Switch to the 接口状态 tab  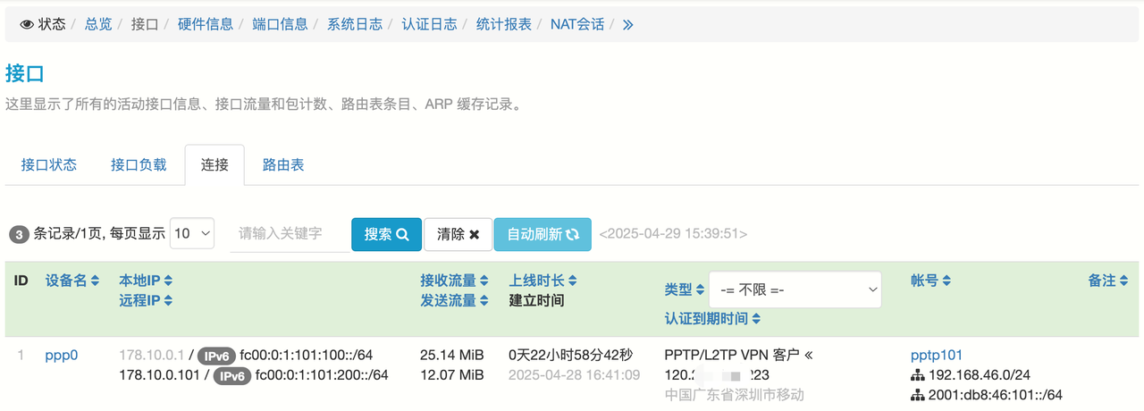point(49,165)
